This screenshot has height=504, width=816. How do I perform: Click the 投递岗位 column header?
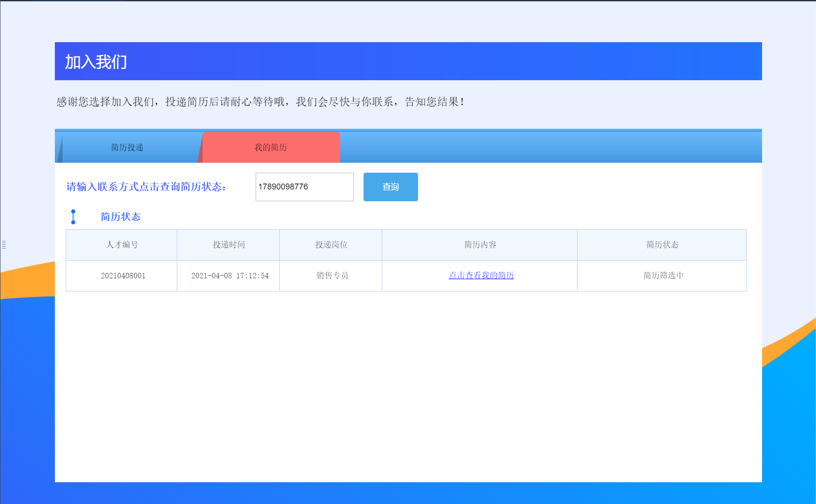331,245
